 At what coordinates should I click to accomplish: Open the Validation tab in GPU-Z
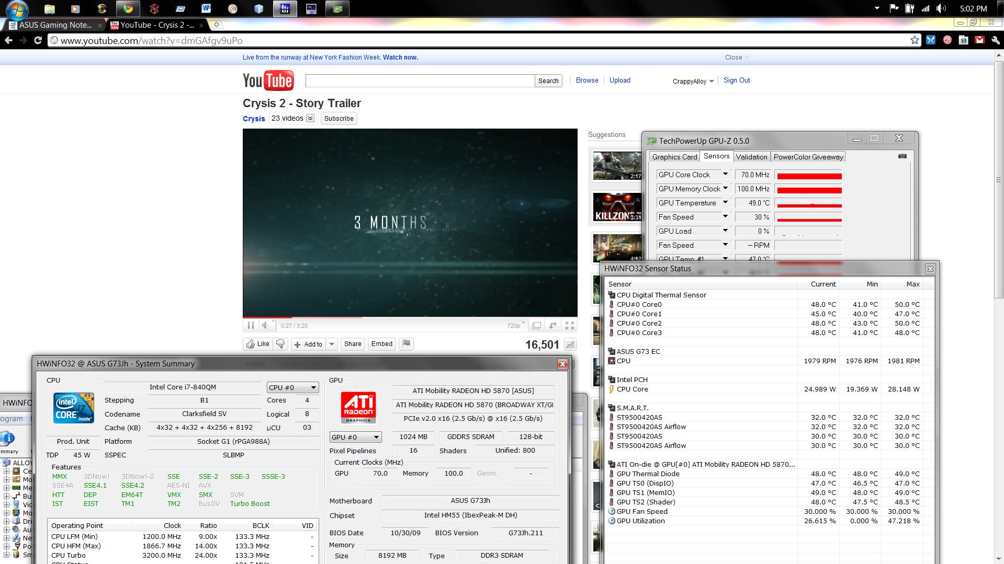[x=751, y=157]
